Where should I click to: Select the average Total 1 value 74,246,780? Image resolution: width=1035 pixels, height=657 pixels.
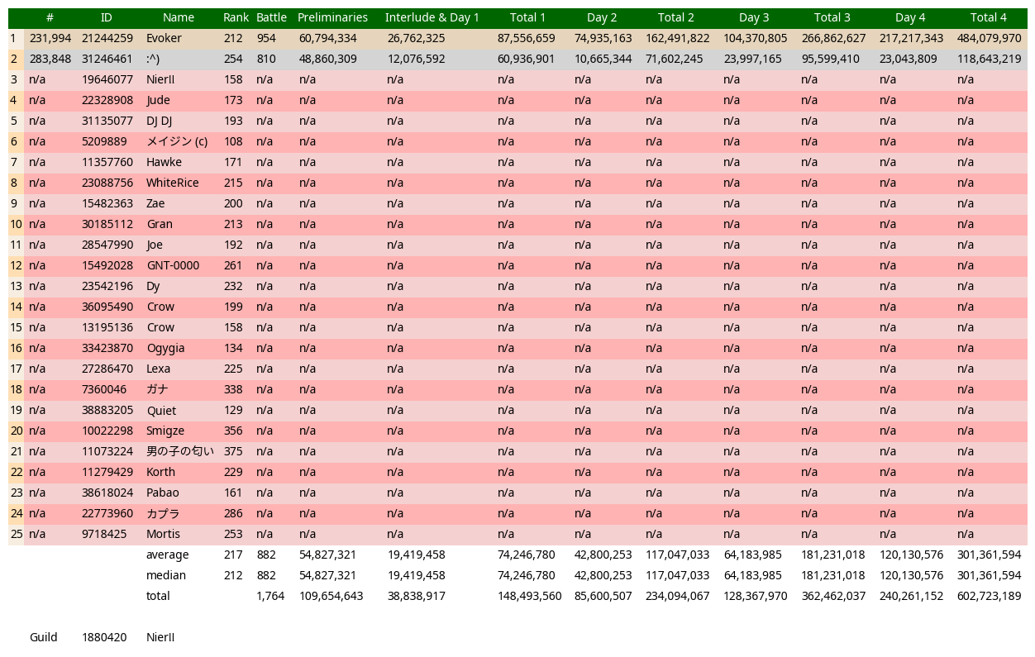[526, 555]
